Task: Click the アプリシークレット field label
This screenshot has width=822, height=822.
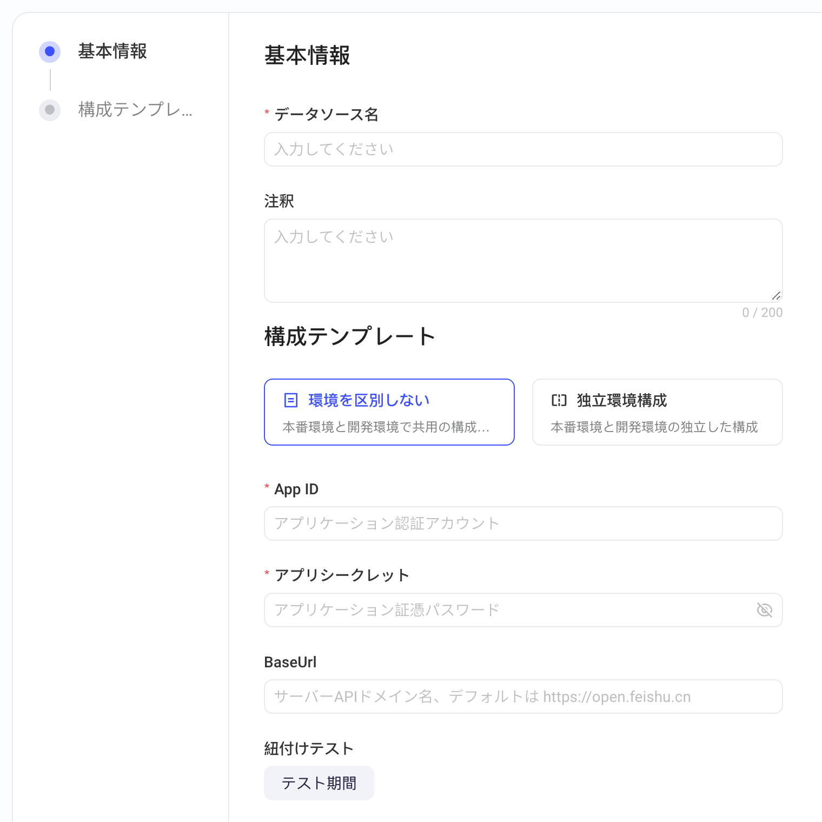Action: tap(342, 575)
